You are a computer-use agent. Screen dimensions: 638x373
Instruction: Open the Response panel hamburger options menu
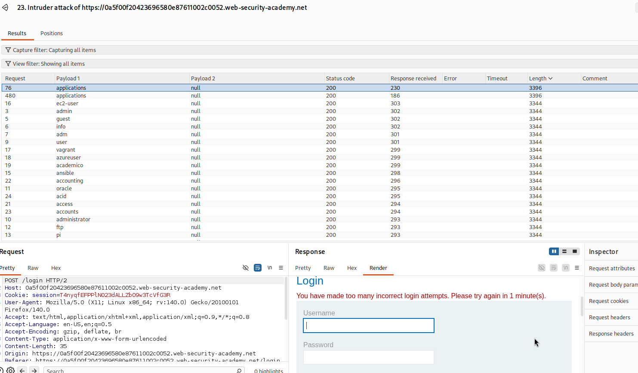click(577, 268)
